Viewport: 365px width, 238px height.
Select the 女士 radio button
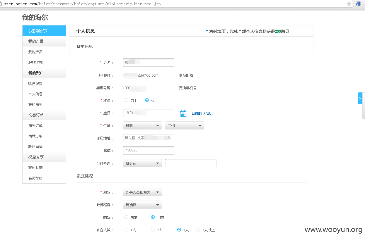147,100
